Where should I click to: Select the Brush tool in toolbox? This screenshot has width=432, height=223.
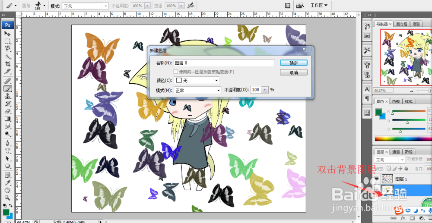point(8,88)
